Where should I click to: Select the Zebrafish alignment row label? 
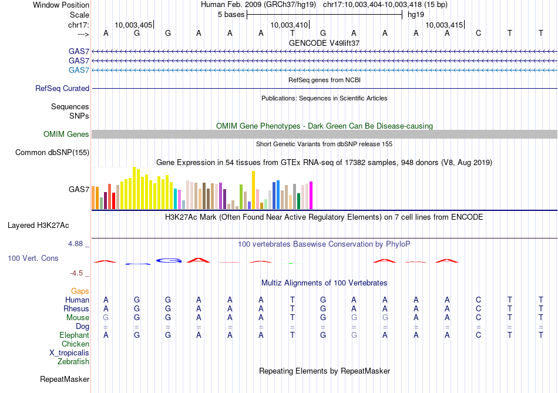(73, 362)
